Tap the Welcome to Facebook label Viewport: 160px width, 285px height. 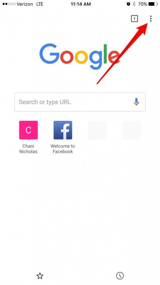click(x=63, y=149)
